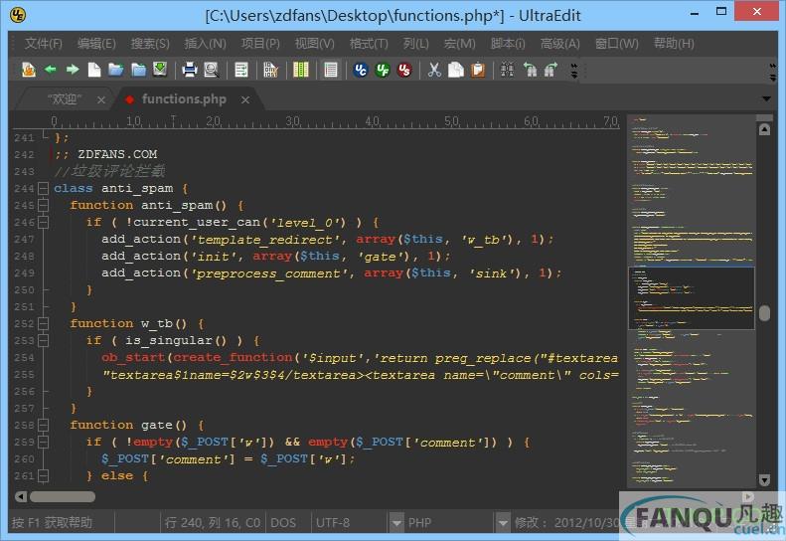Open the 脚本(i) menu
This screenshot has height=541, width=786.
point(508,44)
